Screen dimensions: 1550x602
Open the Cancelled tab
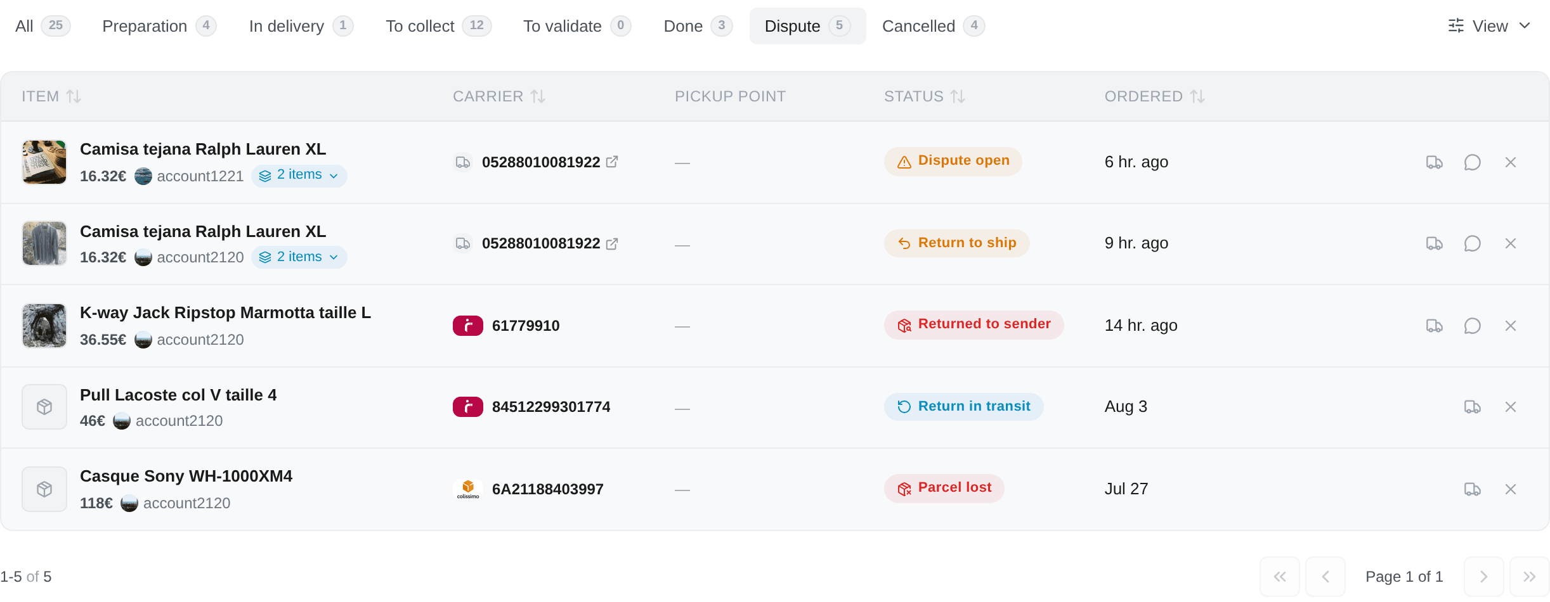933,26
